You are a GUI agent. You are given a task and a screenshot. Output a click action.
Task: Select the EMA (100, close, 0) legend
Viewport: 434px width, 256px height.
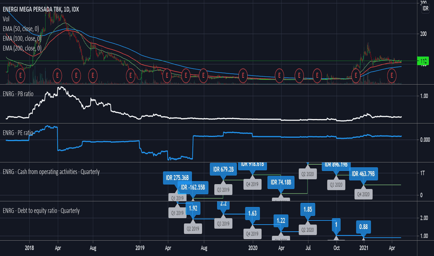point(22,39)
